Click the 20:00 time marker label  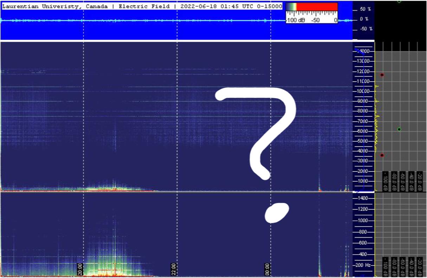[x=80, y=269]
